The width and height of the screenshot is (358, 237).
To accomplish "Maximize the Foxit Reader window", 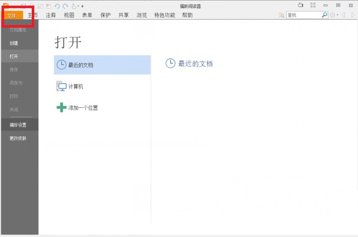I will coord(338,5).
